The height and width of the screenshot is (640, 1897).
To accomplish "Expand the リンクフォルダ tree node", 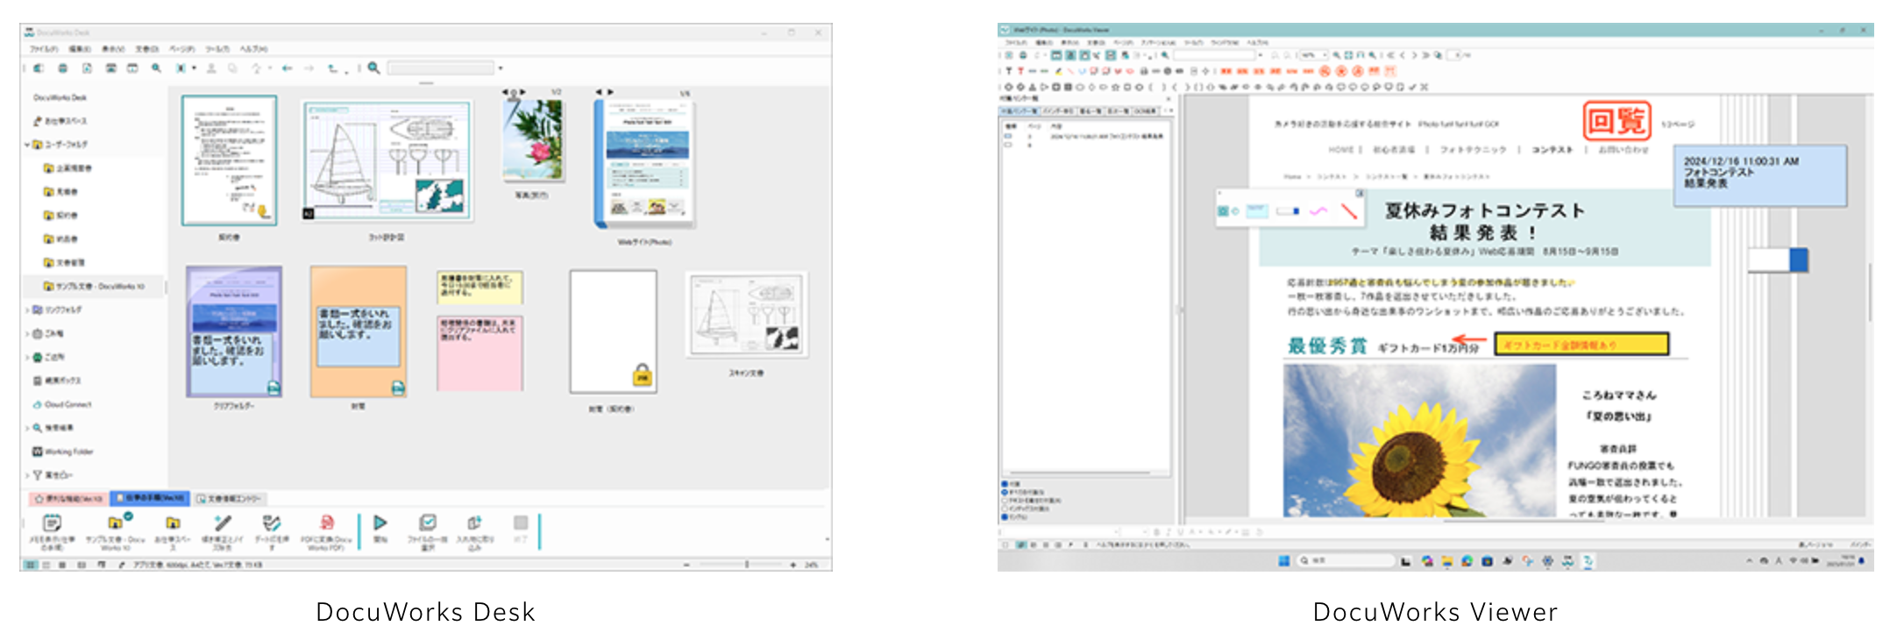I will [x=27, y=309].
